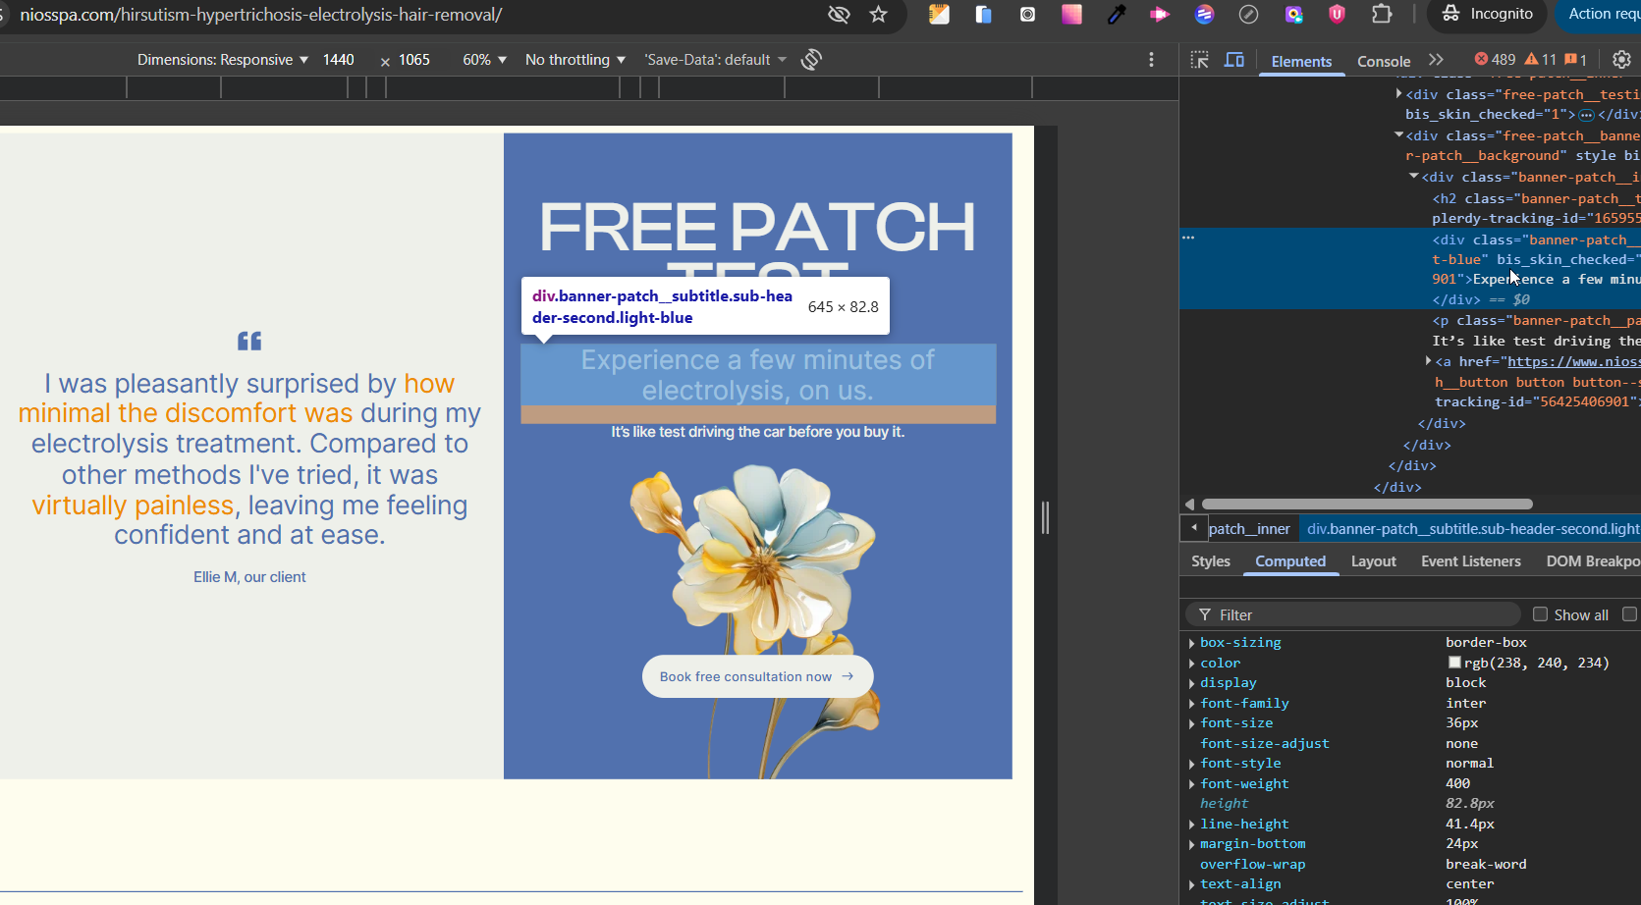Open the No throttling dropdown
The width and height of the screenshot is (1641, 905).
tap(574, 60)
